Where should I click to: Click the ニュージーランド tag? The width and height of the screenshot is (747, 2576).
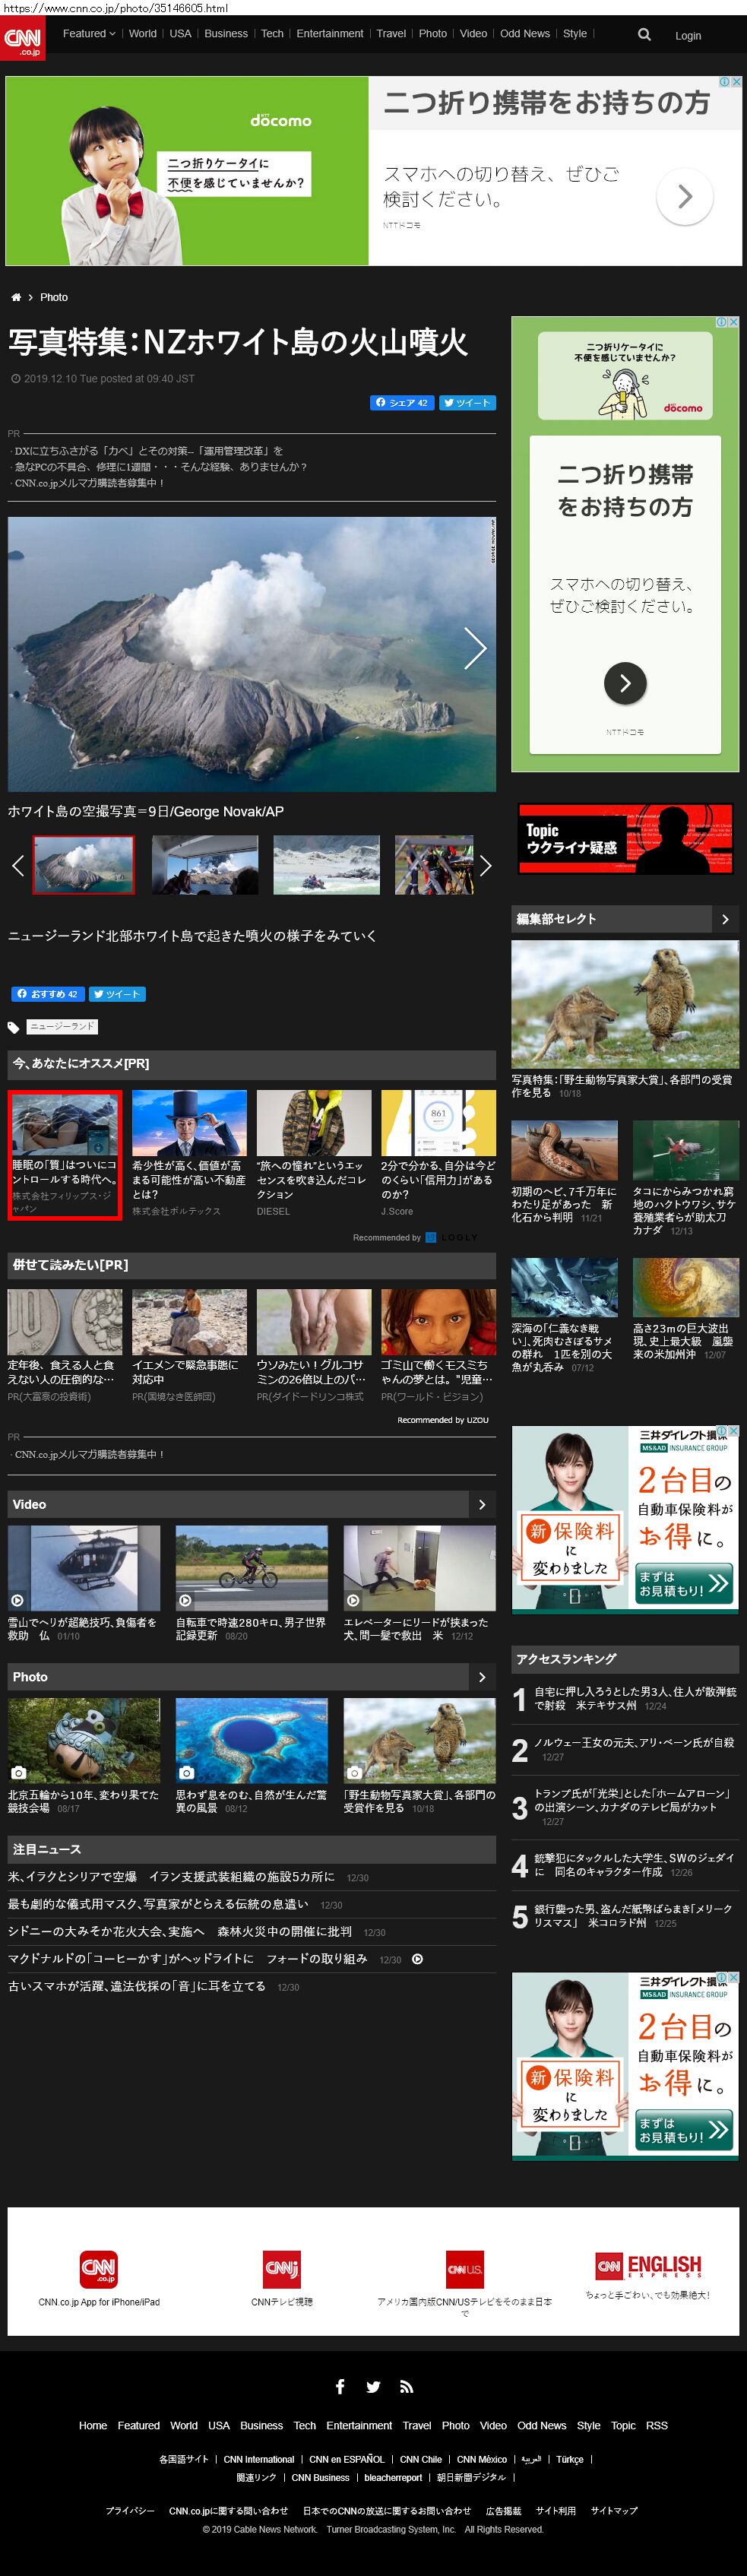point(62,1026)
